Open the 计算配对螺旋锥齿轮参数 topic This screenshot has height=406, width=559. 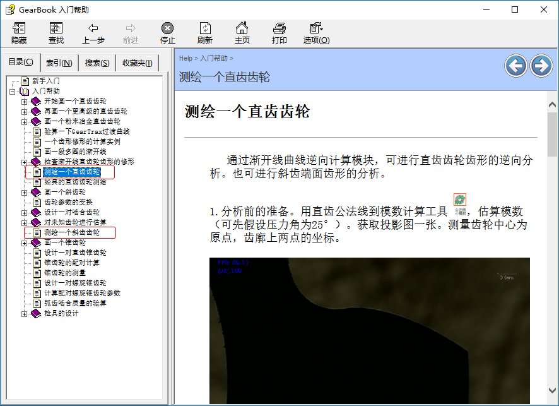(82, 293)
